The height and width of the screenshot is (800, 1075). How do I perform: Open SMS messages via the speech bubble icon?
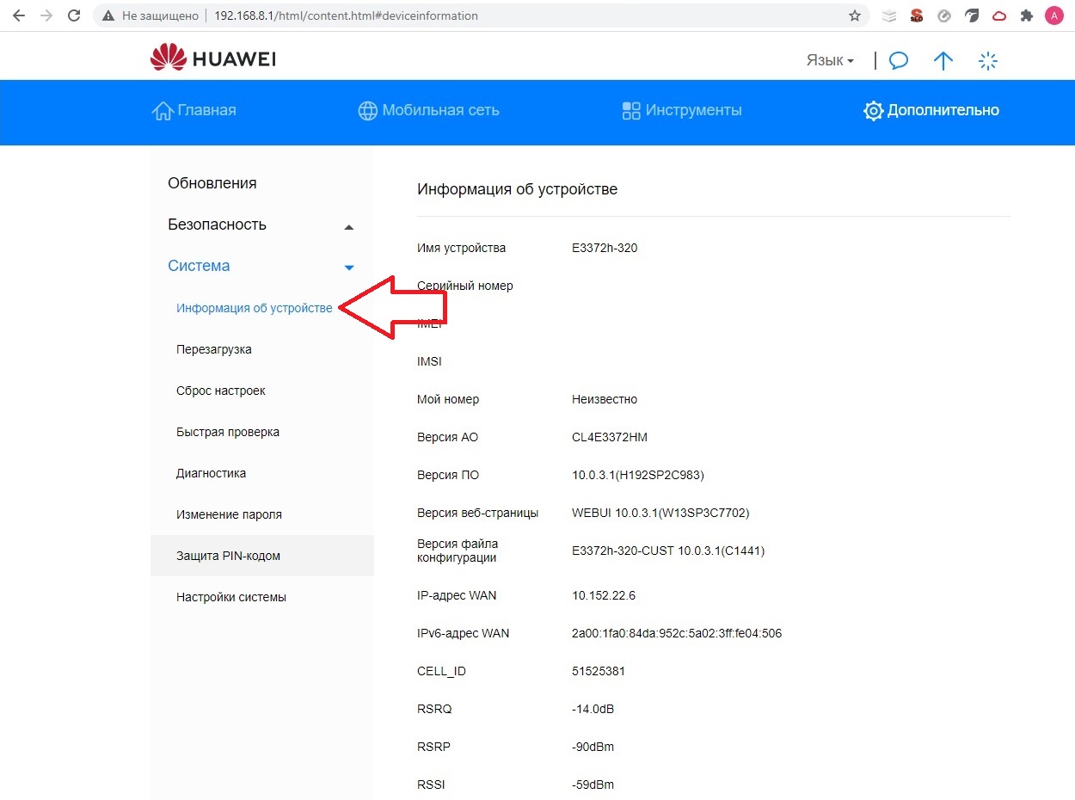(x=899, y=60)
